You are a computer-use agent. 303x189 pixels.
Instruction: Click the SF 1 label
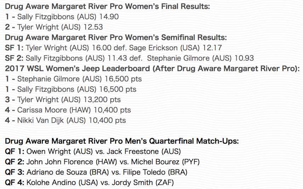[14, 48]
